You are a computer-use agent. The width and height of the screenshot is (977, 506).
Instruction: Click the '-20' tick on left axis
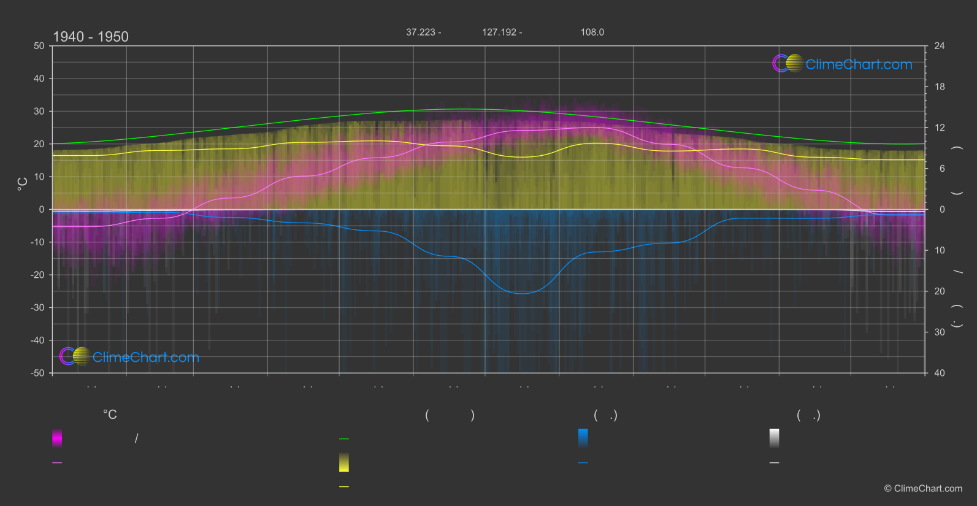pyautogui.click(x=37, y=275)
